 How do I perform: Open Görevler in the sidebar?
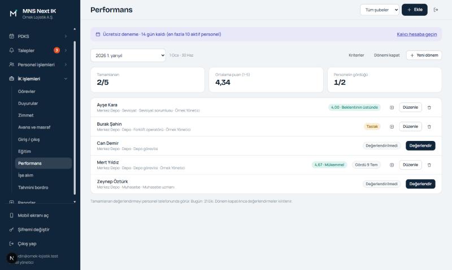(x=44, y=92)
